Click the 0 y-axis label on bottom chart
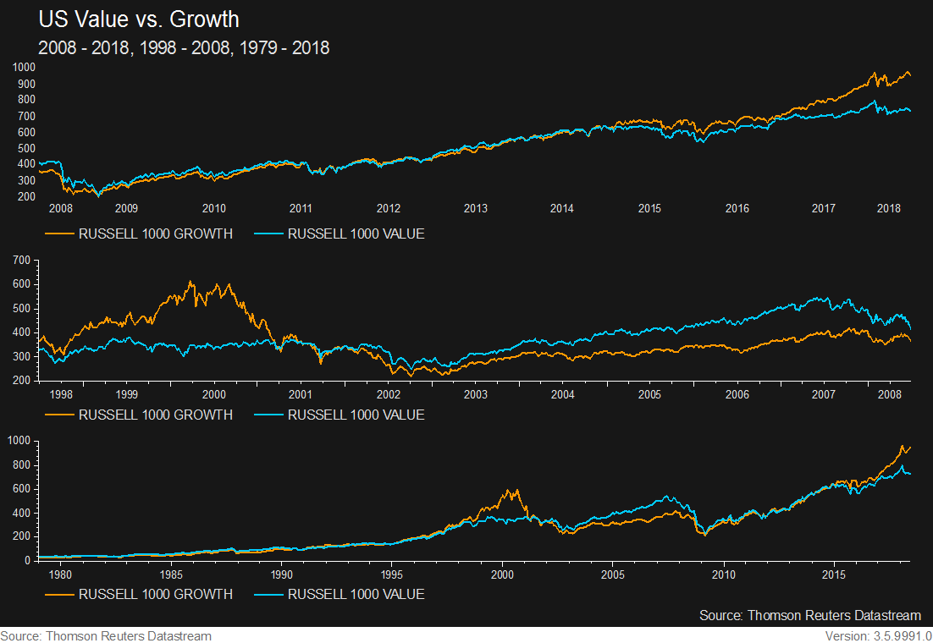Image resolution: width=933 pixels, height=643 pixels. click(27, 560)
